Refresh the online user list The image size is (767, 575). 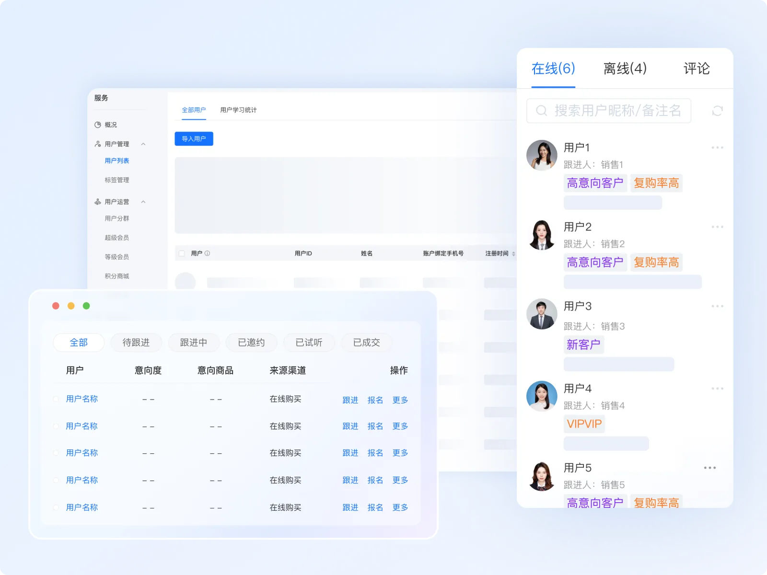[x=717, y=111]
